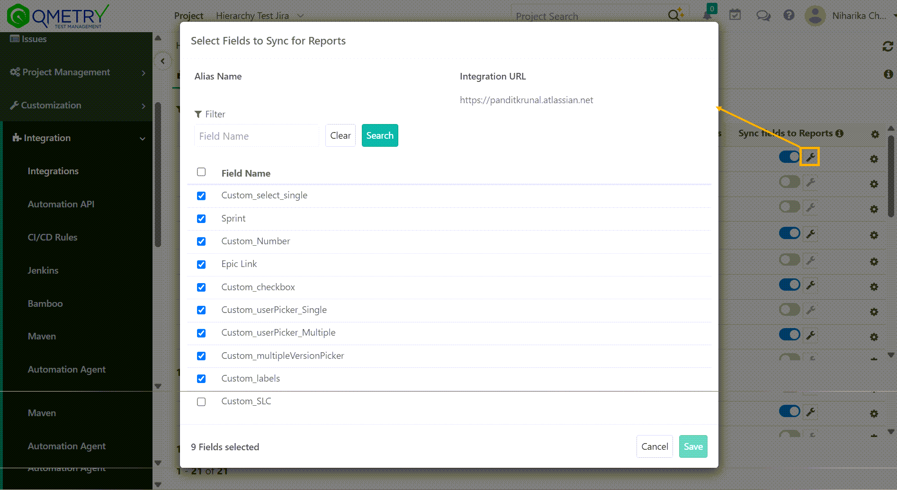Select Jenkins in the sidebar
Viewport: 897px width, 490px height.
pos(43,270)
